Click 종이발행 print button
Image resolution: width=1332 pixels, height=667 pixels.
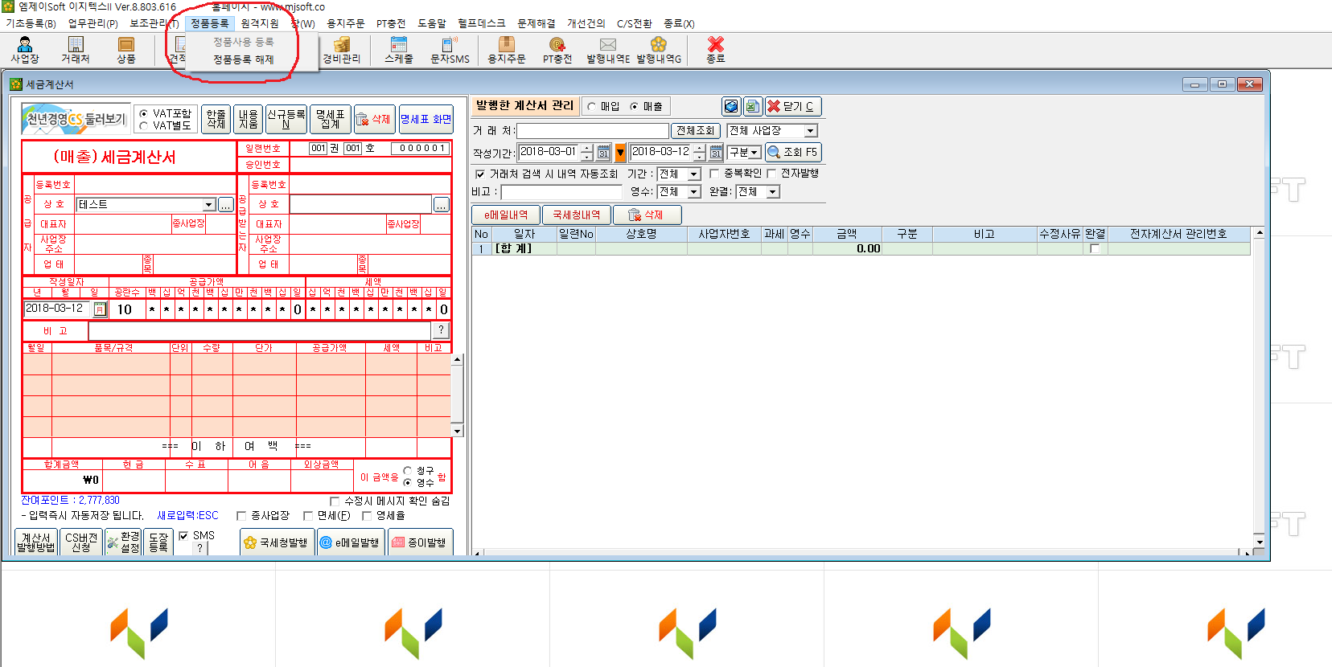(420, 542)
